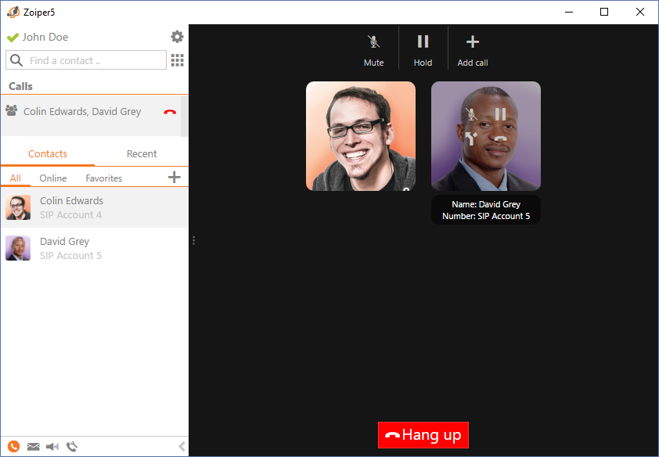This screenshot has width=659, height=457.
Task: Collapse the left panel with chevron arrow
Action: coord(182,447)
